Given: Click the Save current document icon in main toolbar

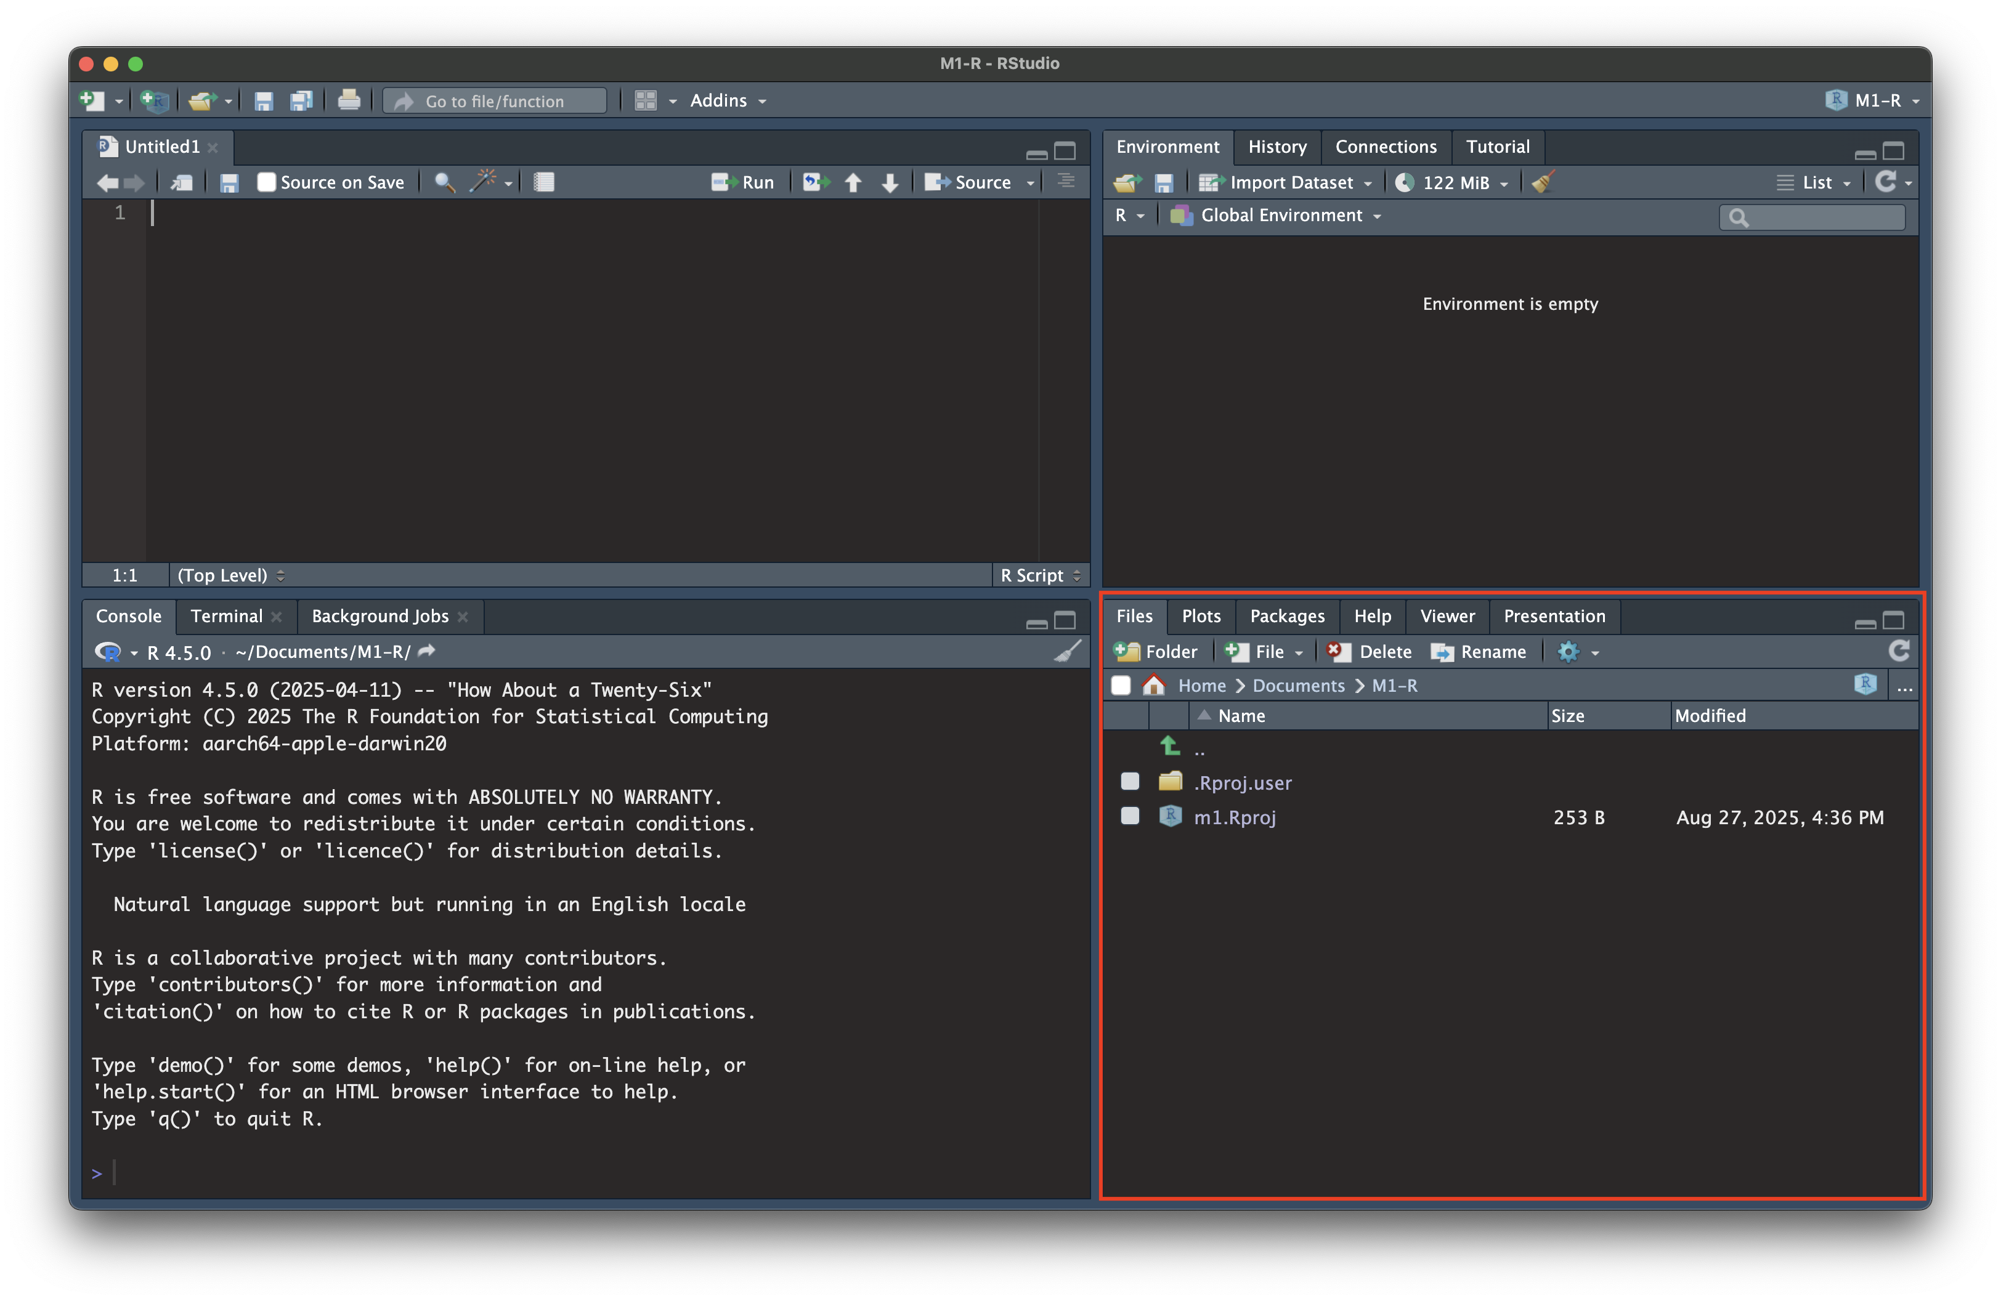Looking at the screenshot, I should [264, 101].
